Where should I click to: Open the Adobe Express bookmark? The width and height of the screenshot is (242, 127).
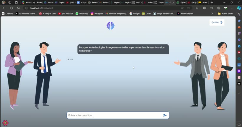(185, 14)
